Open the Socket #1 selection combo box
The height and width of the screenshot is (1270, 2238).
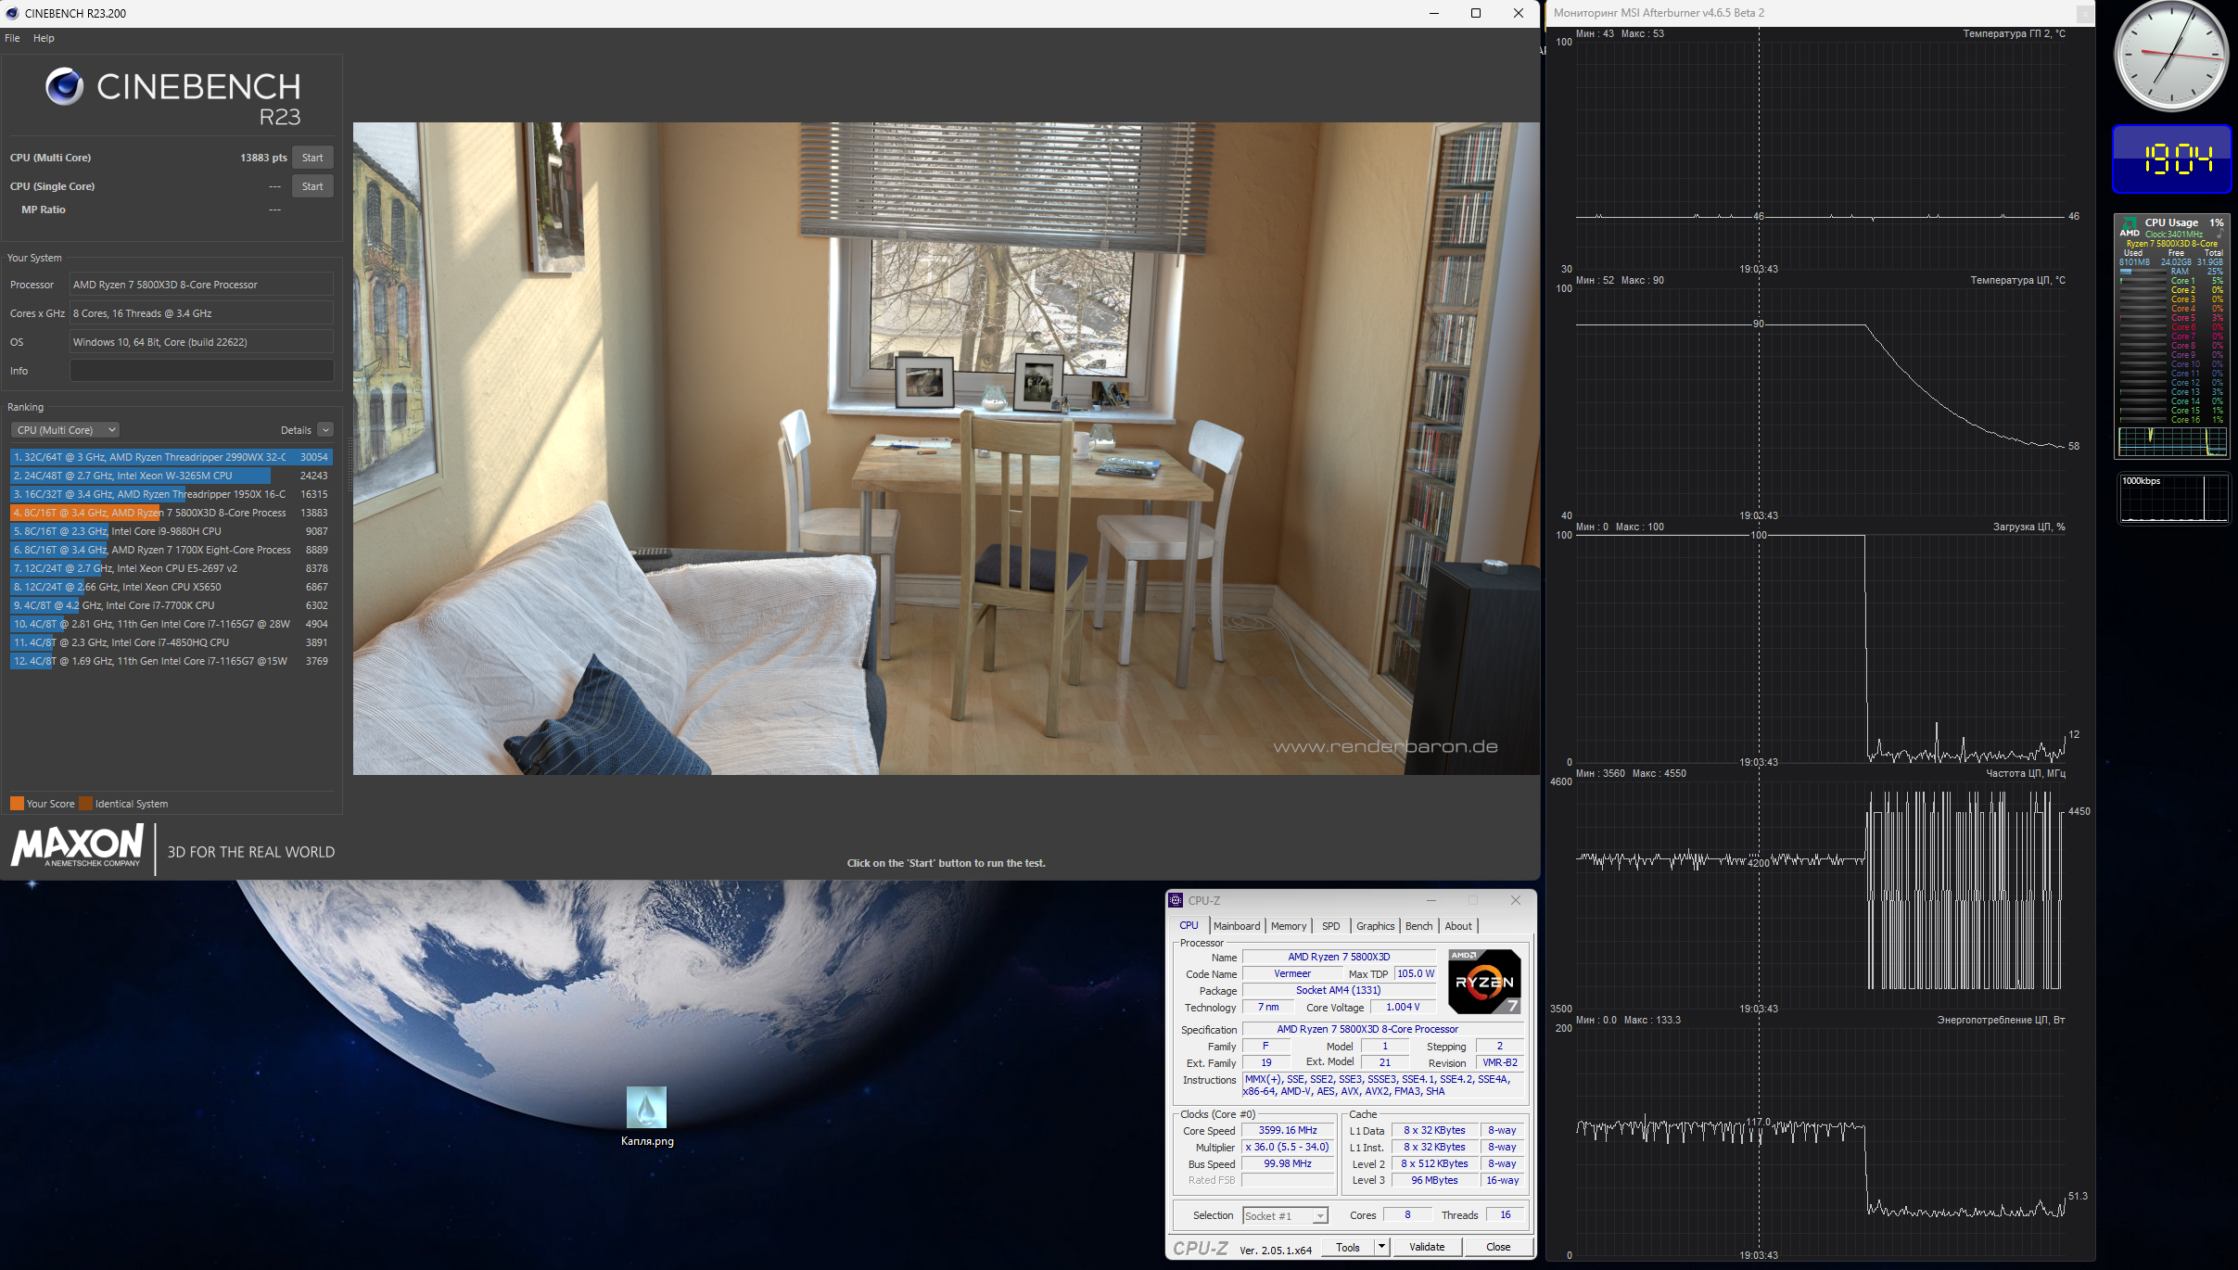tap(1285, 1216)
